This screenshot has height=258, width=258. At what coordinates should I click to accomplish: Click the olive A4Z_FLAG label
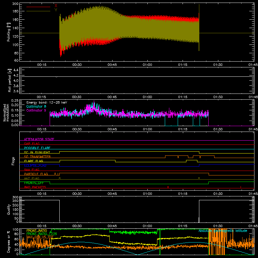[32, 178]
